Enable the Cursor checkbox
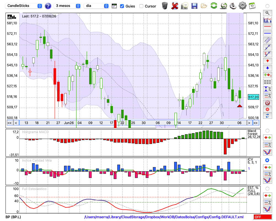The width and height of the screenshot is (276, 221). [x=141, y=6]
